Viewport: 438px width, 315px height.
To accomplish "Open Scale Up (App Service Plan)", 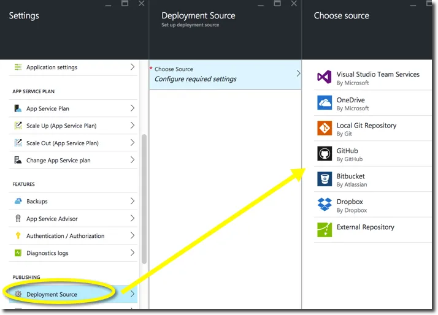I will point(61,126).
